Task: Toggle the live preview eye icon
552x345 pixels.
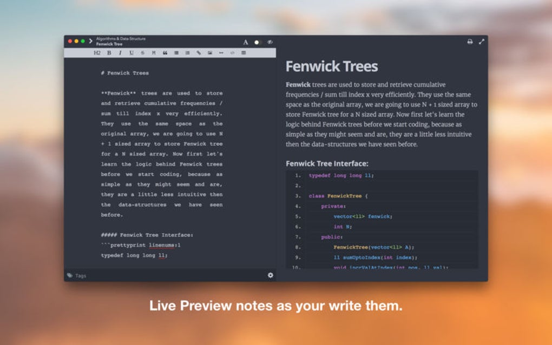Action: [x=270, y=42]
